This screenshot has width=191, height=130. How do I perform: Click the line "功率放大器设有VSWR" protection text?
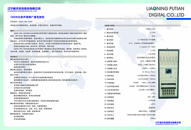pyautogui.click(x=30, y=106)
